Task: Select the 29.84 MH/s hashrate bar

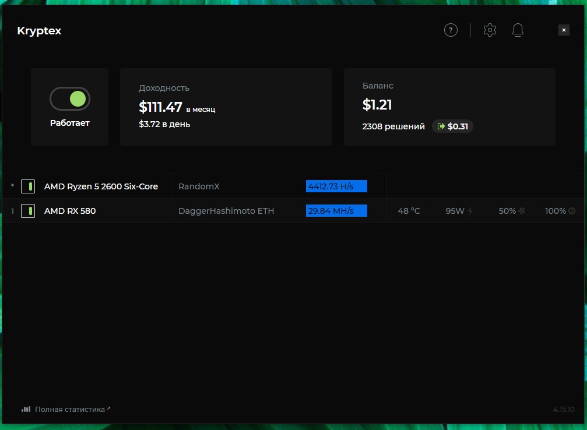Action: pos(336,211)
